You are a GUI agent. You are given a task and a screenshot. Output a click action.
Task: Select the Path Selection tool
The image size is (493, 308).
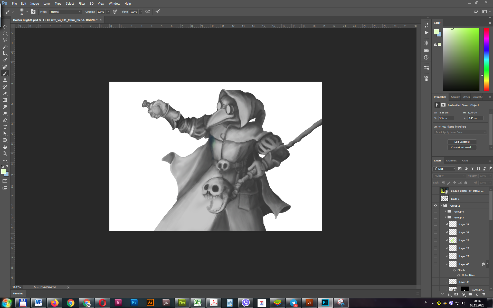tap(5, 133)
